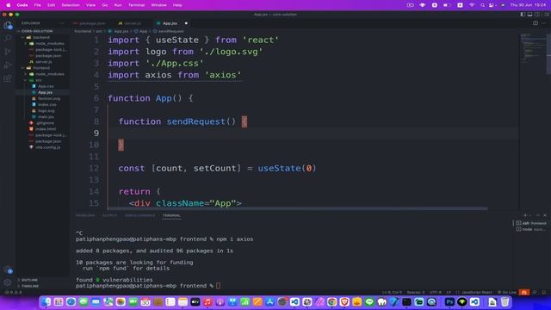Screen dimensions: 551x310
Task: Open index.html in the explorer
Action: 46,129
